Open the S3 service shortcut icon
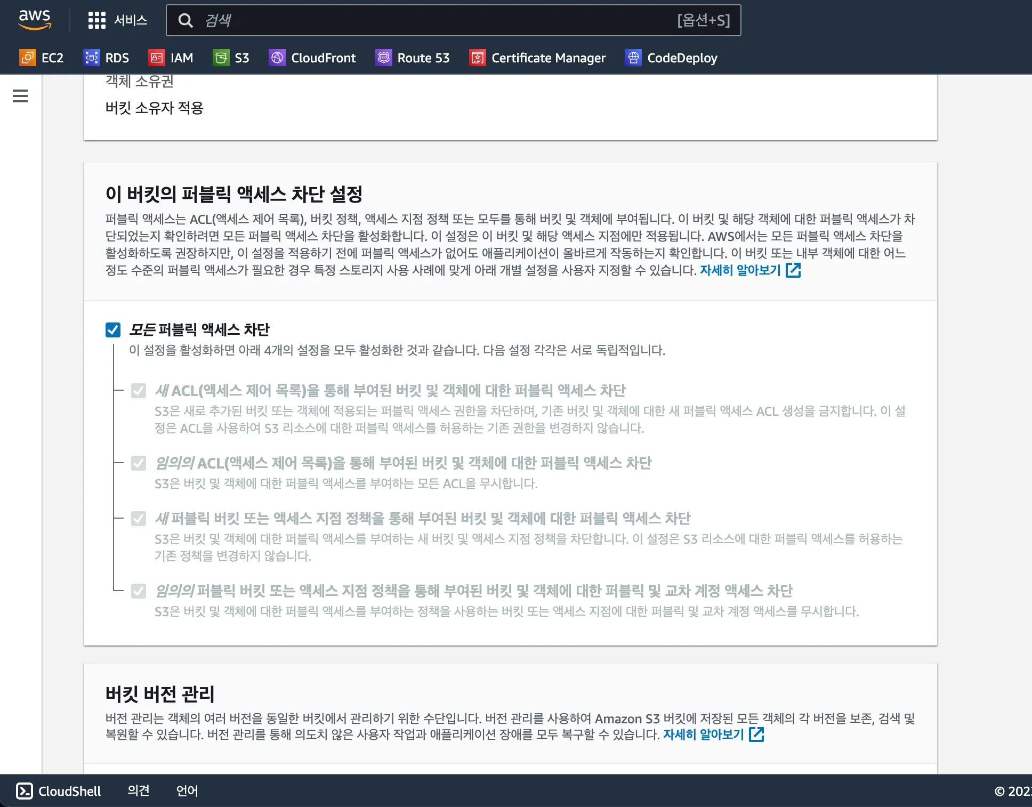1032x807 pixels. (221, 58)
